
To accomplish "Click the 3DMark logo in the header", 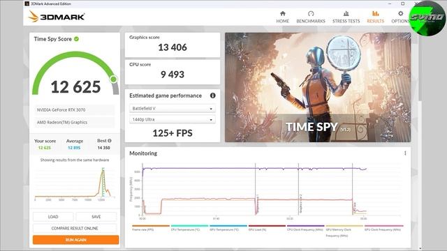I will 57,17.
